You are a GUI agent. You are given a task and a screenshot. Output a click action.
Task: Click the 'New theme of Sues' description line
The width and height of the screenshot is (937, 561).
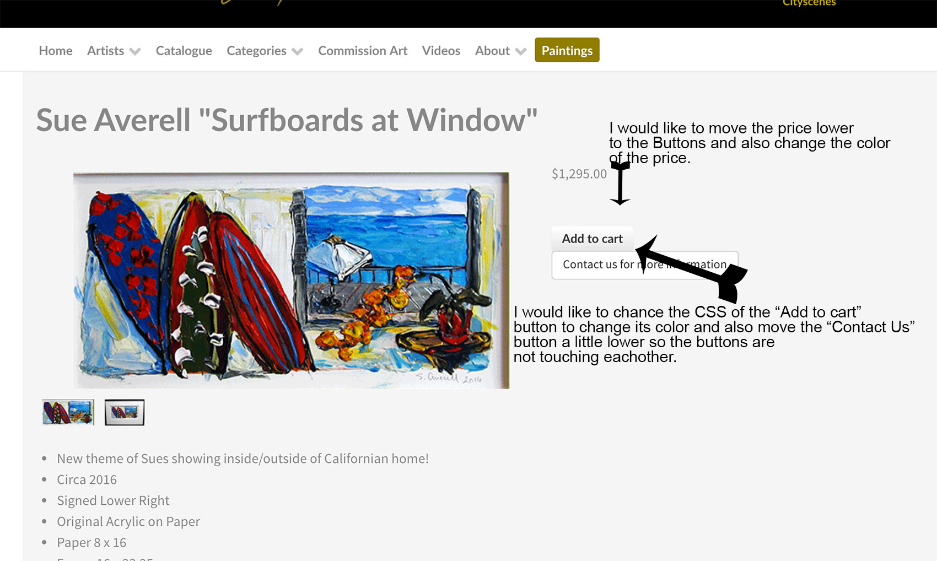[243, 459]
